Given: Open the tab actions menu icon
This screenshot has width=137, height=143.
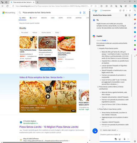Looking at the screenshot, I should click(2, 2).
